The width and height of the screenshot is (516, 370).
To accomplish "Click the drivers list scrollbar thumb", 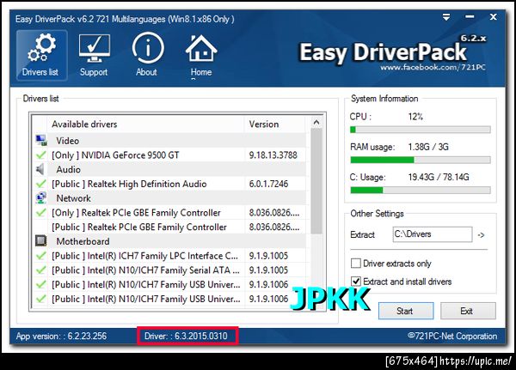I will [x=316, y=181].
